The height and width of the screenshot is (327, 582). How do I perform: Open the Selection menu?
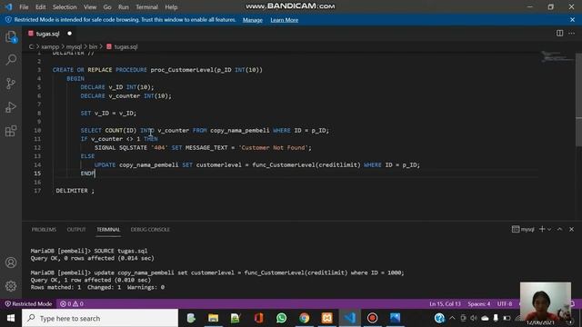[x=65, y=7]
